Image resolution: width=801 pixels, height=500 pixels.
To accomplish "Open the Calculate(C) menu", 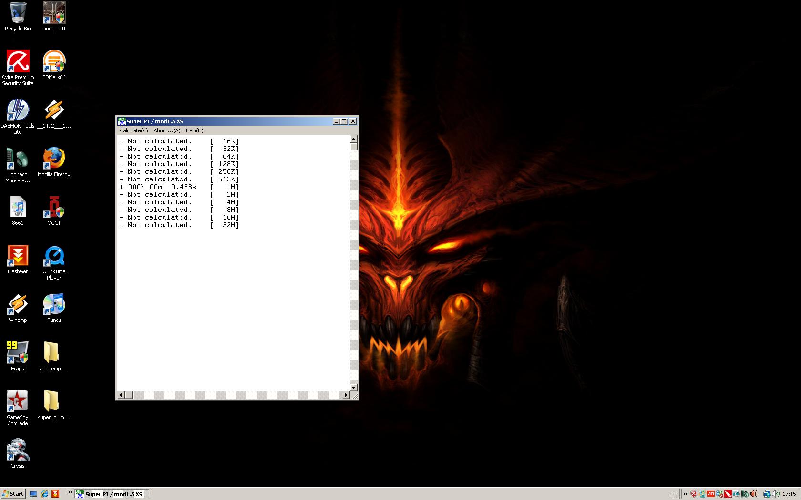I will click(133, 130).
